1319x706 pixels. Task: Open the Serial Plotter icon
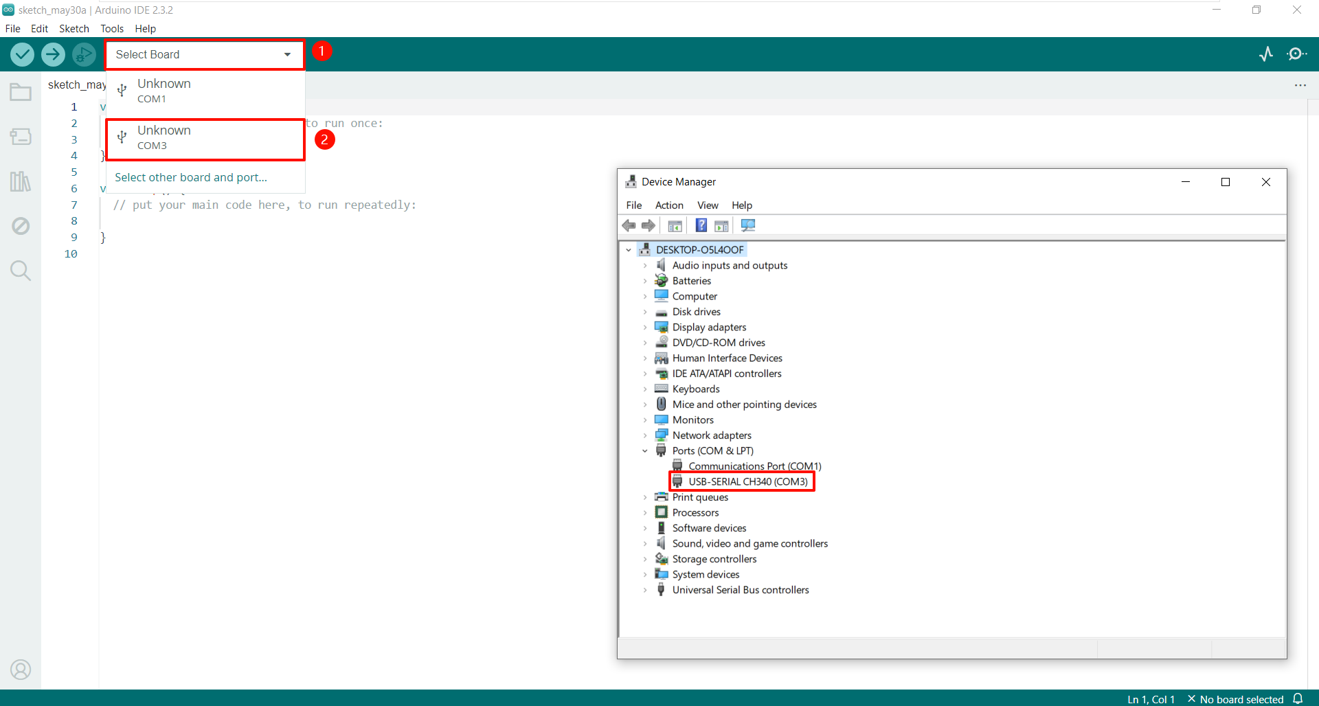point(1266,54)
